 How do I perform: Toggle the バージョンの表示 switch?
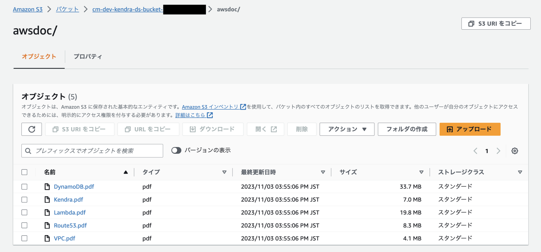[176, 150]
